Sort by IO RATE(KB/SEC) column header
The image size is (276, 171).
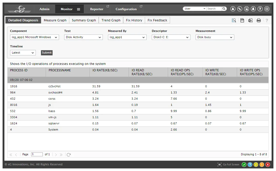109,72
